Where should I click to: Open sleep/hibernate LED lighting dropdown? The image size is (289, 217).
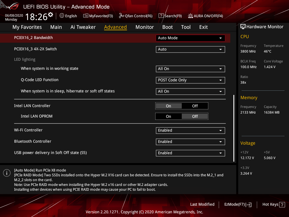click(x=191, y=92)
